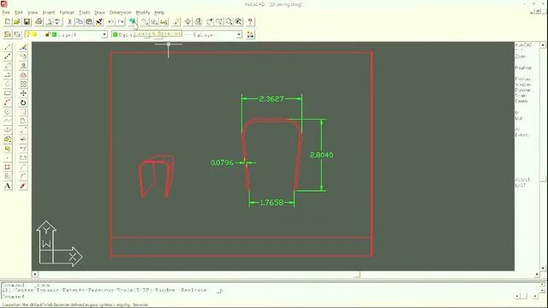Select the Multiline Text A tool
The image size is (548, 308).
[8, 186]
